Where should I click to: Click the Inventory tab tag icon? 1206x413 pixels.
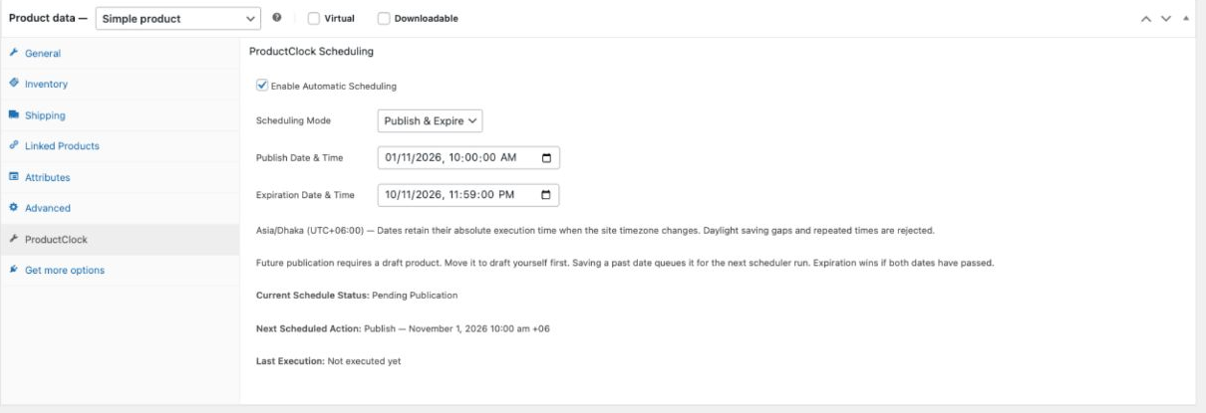tap(13, 84)
